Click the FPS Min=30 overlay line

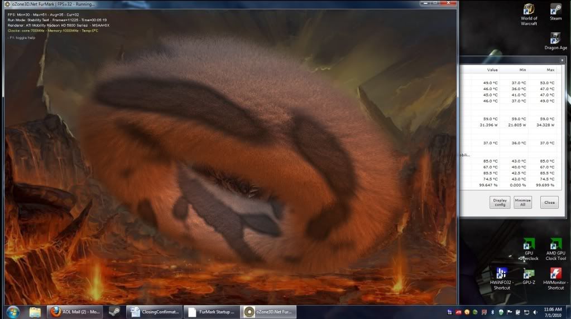pos(44,15)
